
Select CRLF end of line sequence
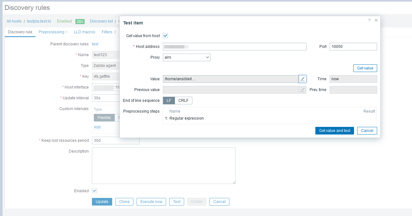[183, 101]
